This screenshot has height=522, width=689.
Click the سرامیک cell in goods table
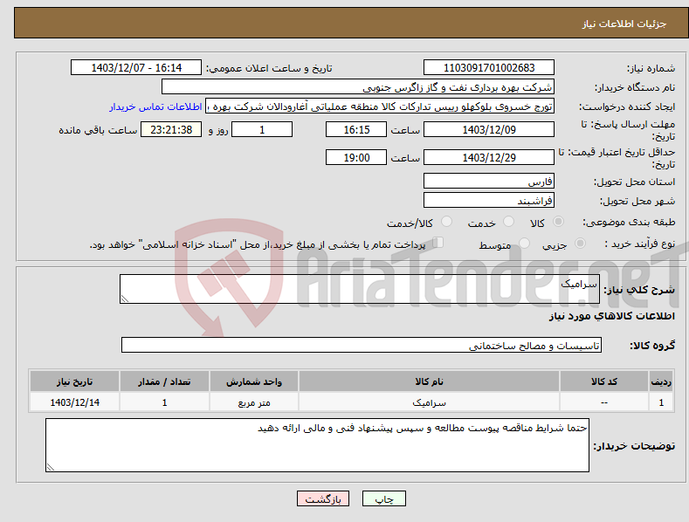(x=429, y=402)
